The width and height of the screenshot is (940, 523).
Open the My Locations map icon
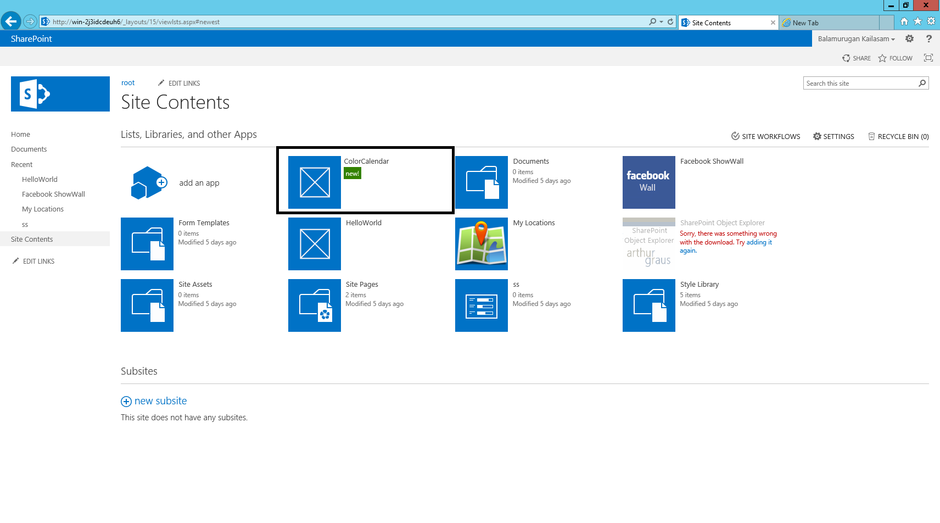pyautogui.click(x=482, y=244)
